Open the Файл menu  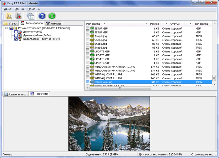coord(8,9)
